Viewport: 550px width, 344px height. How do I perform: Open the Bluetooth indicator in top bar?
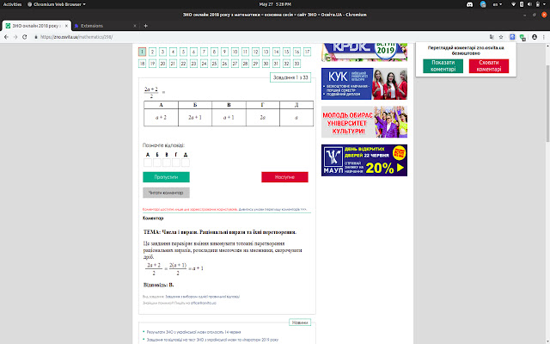(522, 4)
